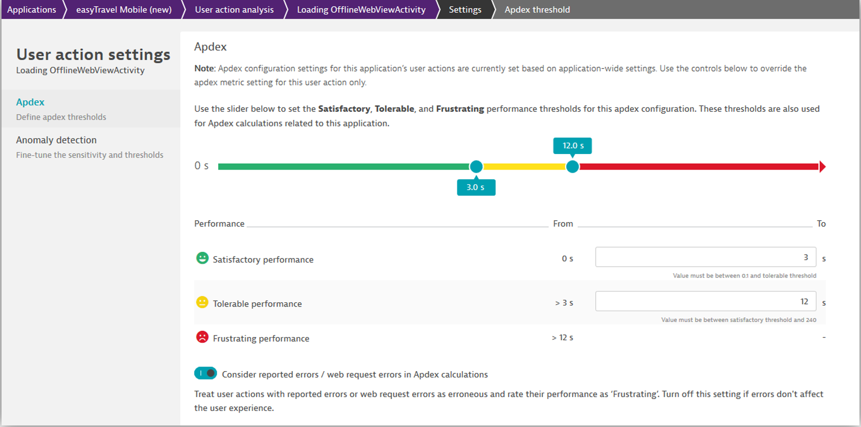The image size is (861, 427).
Task: Select Loading OfflineWebViewActivity breadcrumb
Action: [361, 9]
